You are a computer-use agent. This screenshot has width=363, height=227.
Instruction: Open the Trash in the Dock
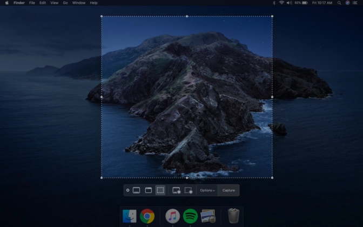tap(233, 216)
